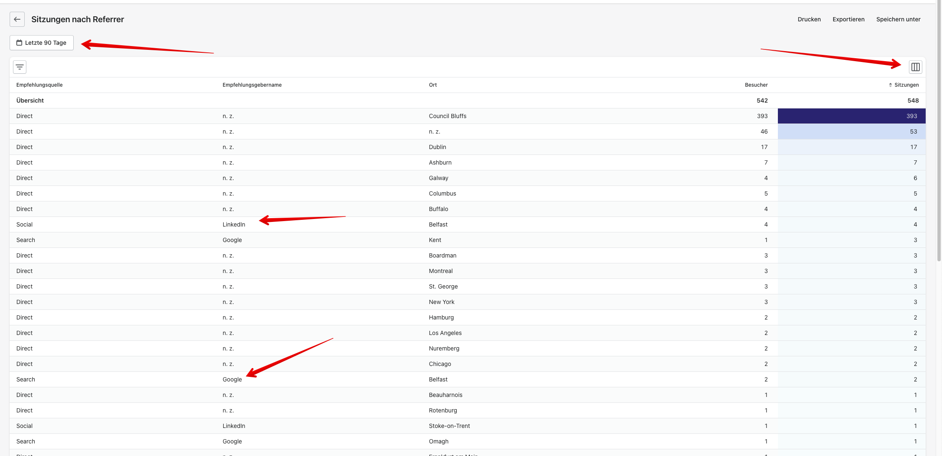The width and height of the screenshot is (942, 456).
Task: Click Exportieren in the top bar
Action: [x=848, y=19]
